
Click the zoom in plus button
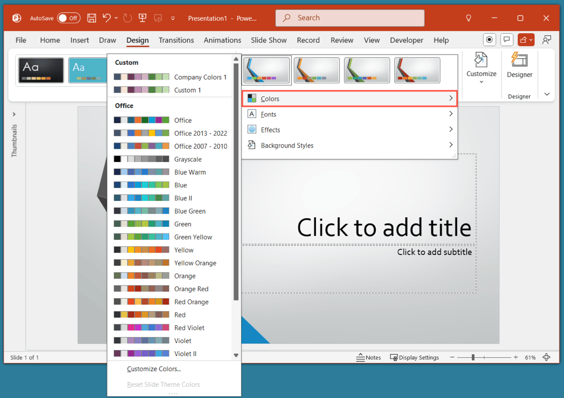click(x=516, y=358)
